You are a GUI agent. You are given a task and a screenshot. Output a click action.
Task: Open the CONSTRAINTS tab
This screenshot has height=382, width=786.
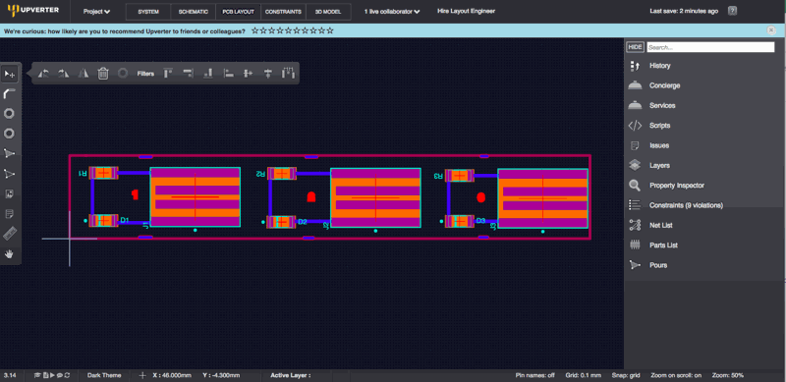(x=283, y=12)
